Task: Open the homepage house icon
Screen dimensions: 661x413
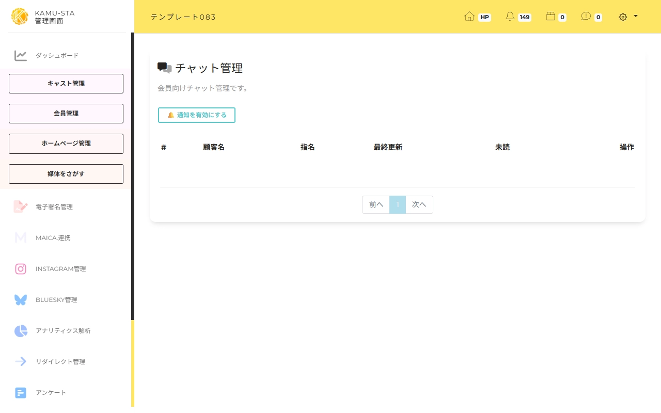Action: pyautogui.click(x=469, y=17)
